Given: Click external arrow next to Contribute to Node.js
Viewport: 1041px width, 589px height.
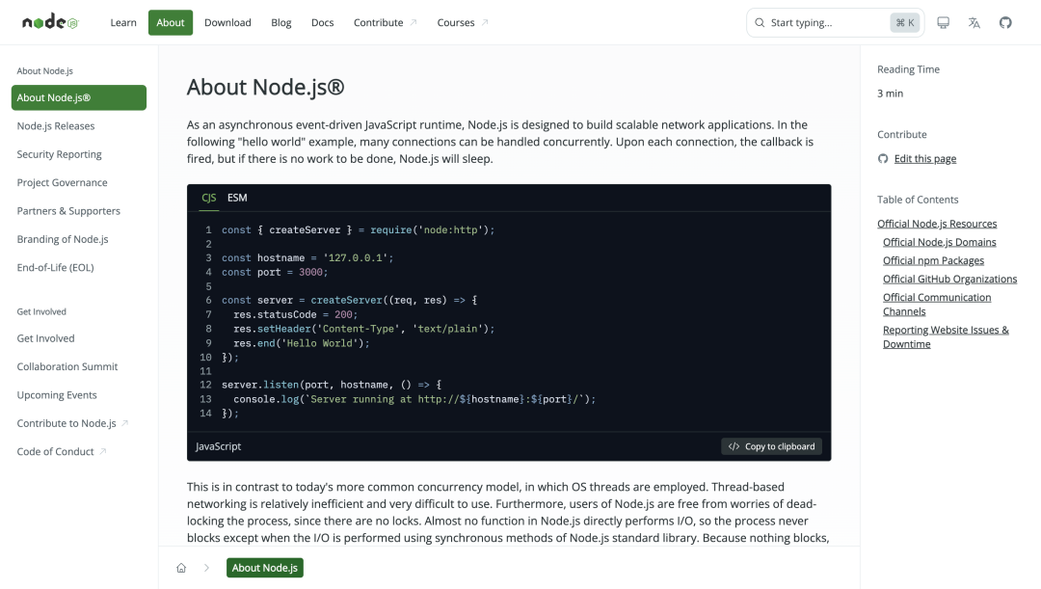Looking at the screenshot, I should click(x=124, y=423).
